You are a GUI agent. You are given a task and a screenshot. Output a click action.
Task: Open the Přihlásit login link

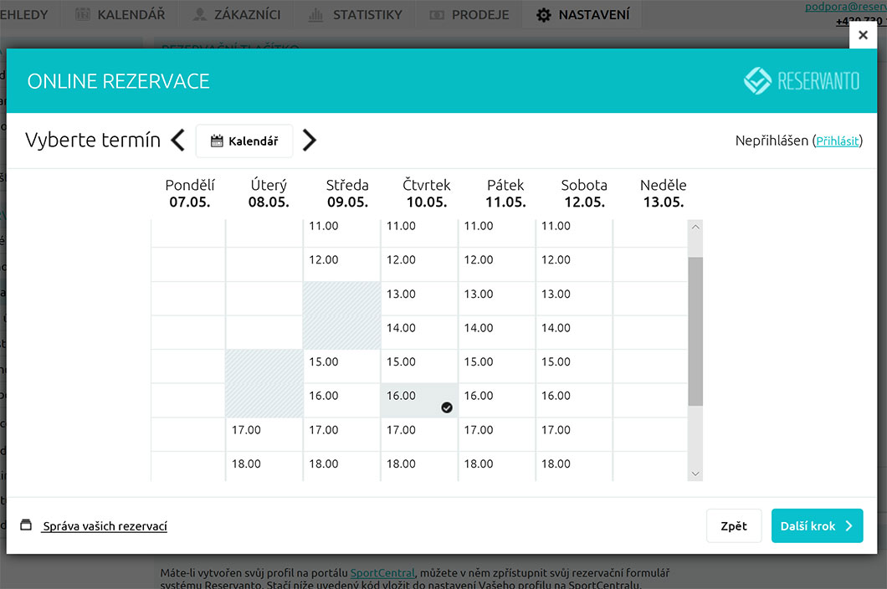(x=837, y=141)
